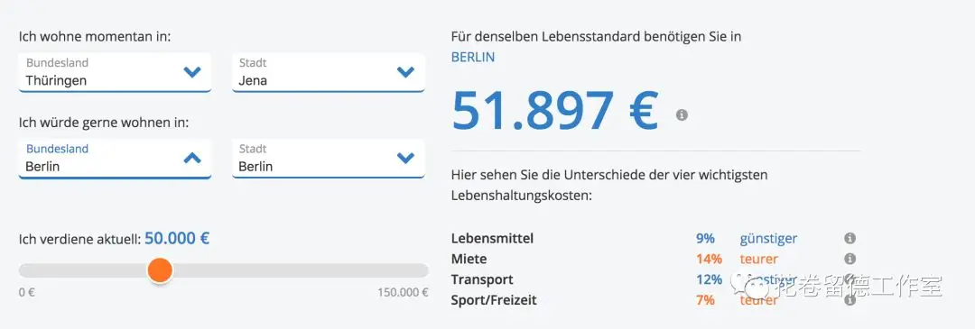Open target Stadt dropdown showing Berlin
The width and height of the screenshot is (975, 329).
click(x=329, y=159)
